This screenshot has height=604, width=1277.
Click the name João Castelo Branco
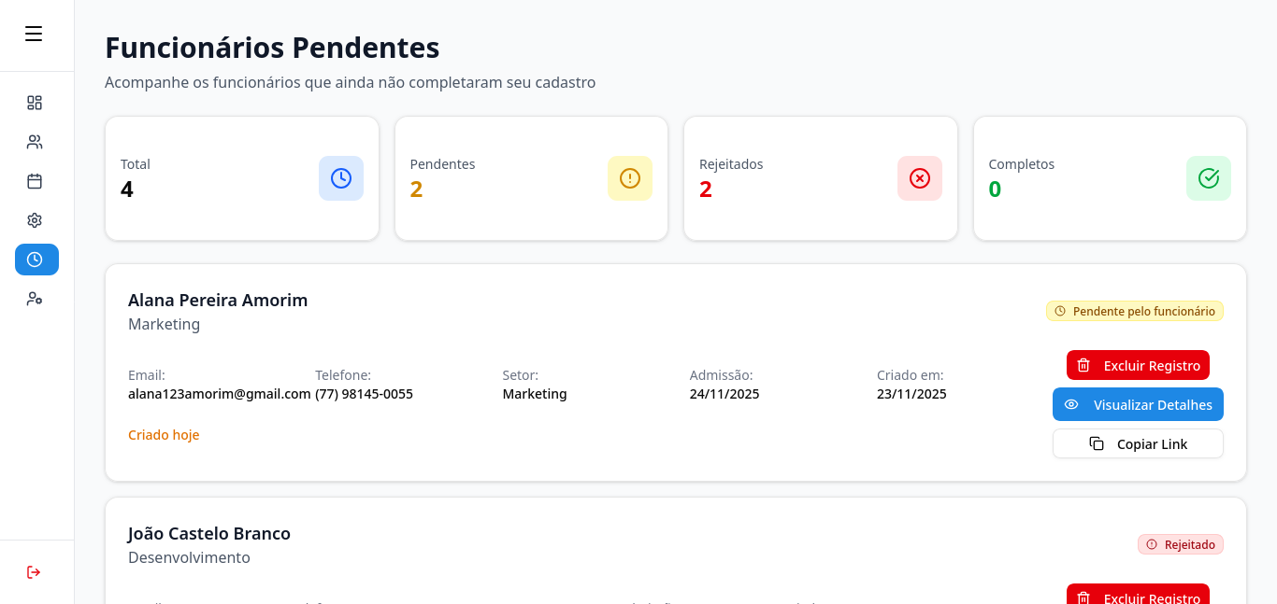click(209, 533)
